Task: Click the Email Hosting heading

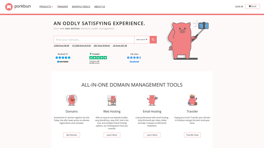Action: 152,112
